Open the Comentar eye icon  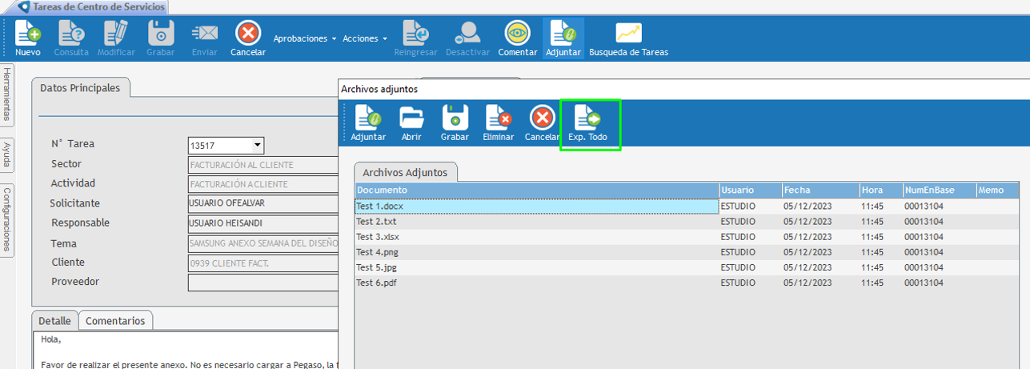point(517,34)
